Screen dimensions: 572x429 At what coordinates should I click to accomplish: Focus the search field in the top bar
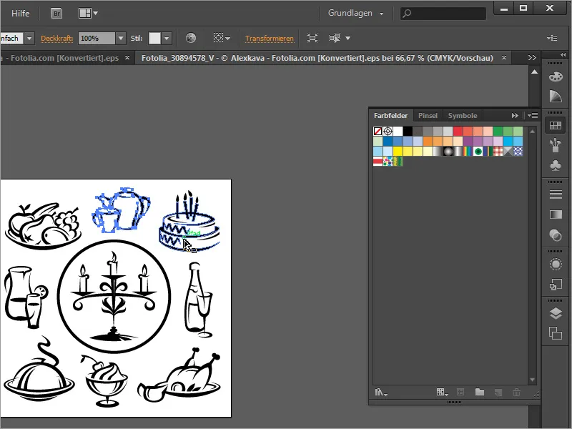click(443, 14)
